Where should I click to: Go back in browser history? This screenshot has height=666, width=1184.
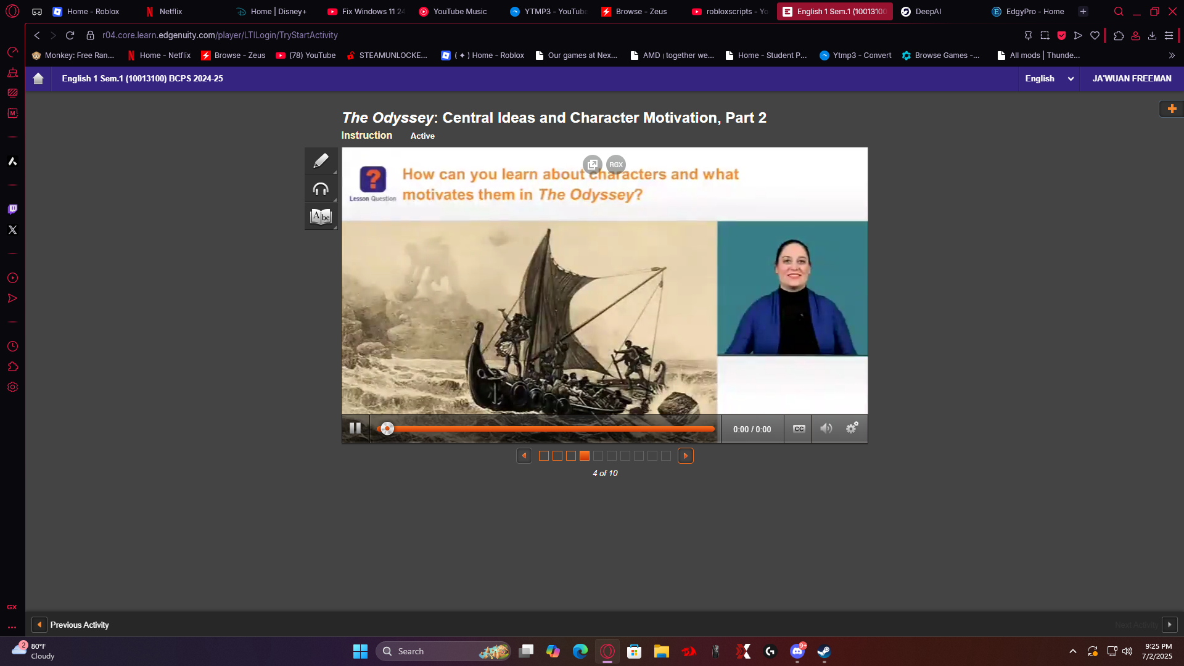click(x=37, y=35)
